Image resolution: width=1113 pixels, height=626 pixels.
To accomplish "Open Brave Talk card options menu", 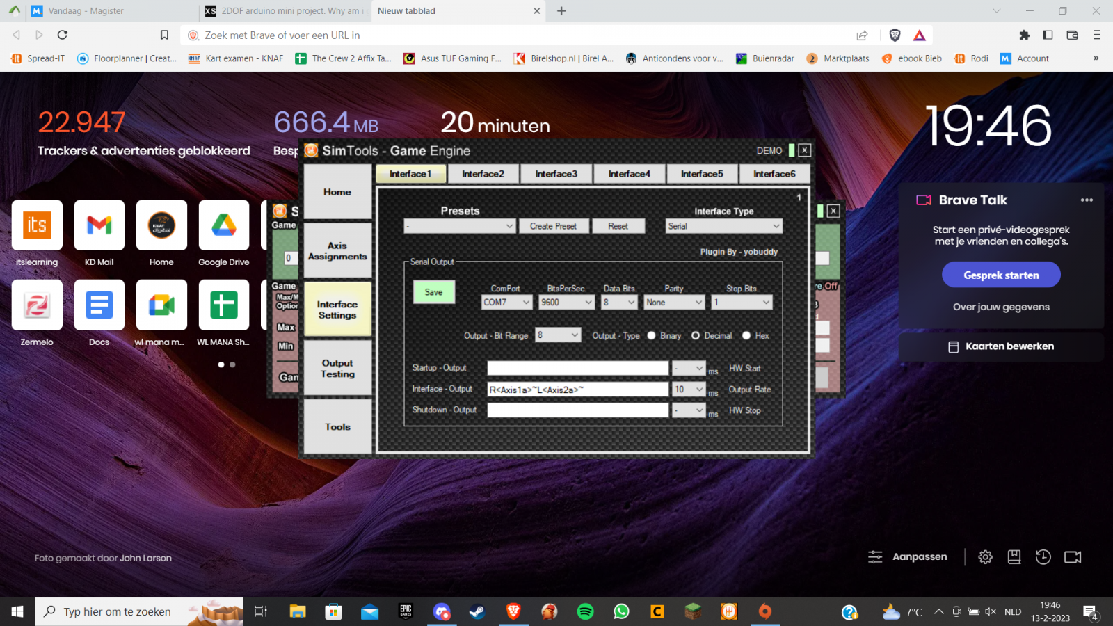I will point(1087,200).
